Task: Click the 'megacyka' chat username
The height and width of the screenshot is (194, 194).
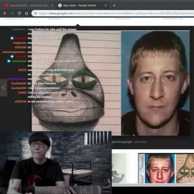Action: [x=20, y=43]
